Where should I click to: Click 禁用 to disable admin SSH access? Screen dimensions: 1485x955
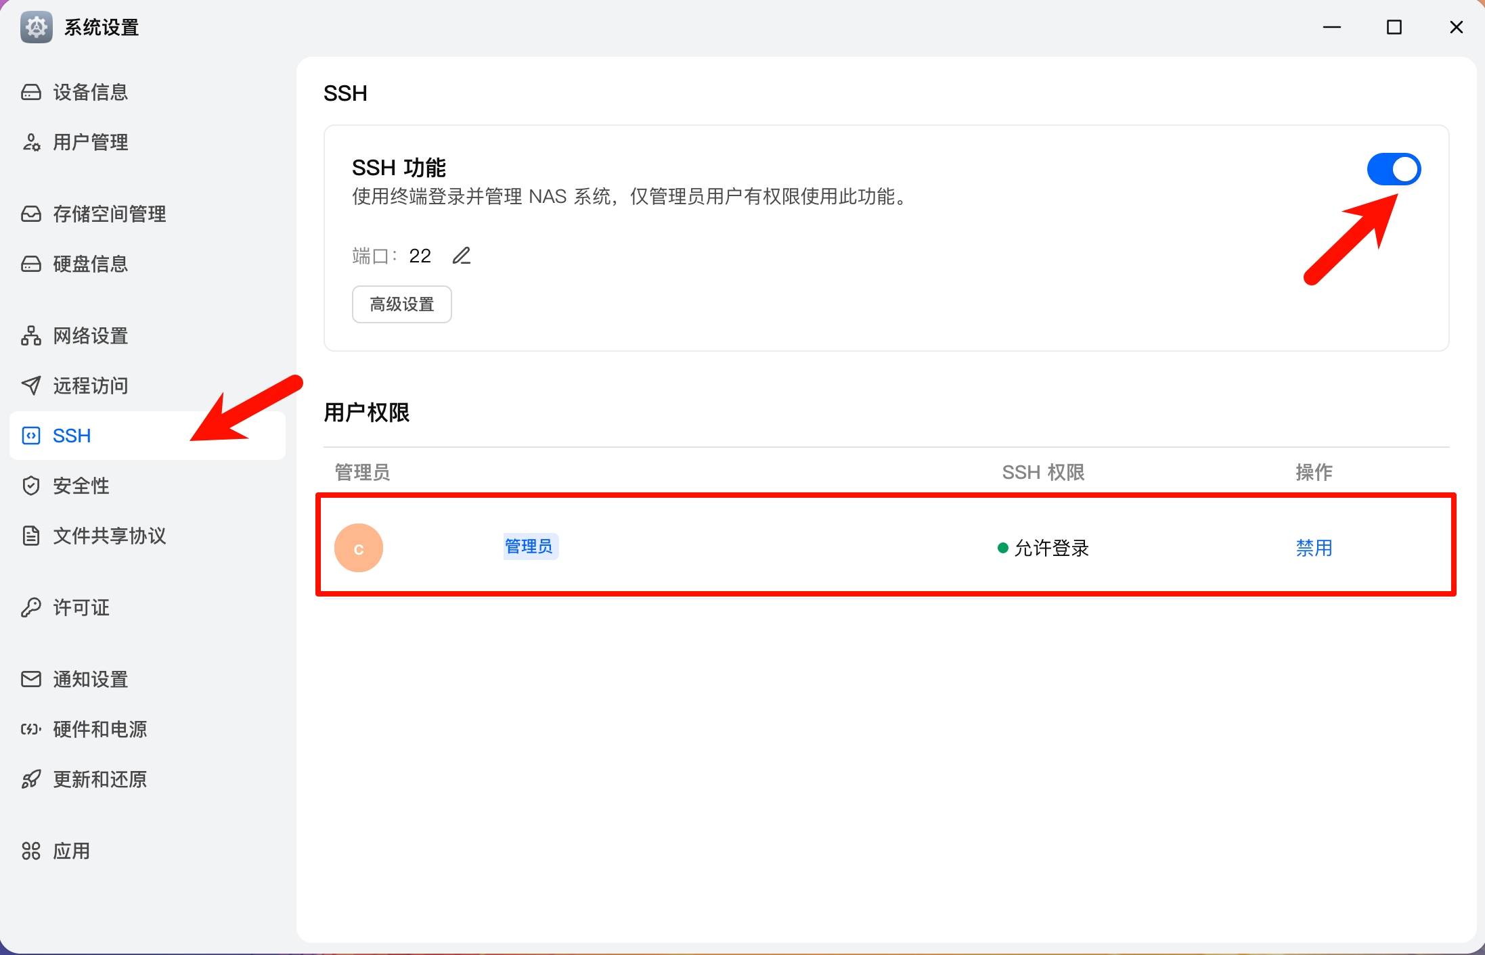coord(1312,548)
